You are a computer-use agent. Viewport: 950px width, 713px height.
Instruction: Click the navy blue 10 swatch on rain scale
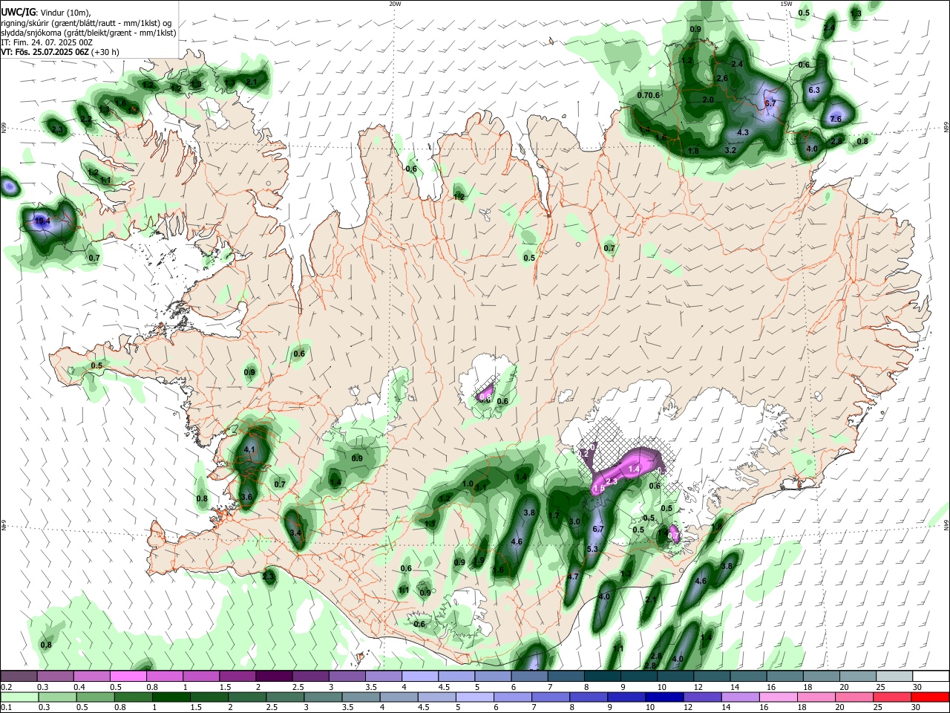click(x=664, y=697)
